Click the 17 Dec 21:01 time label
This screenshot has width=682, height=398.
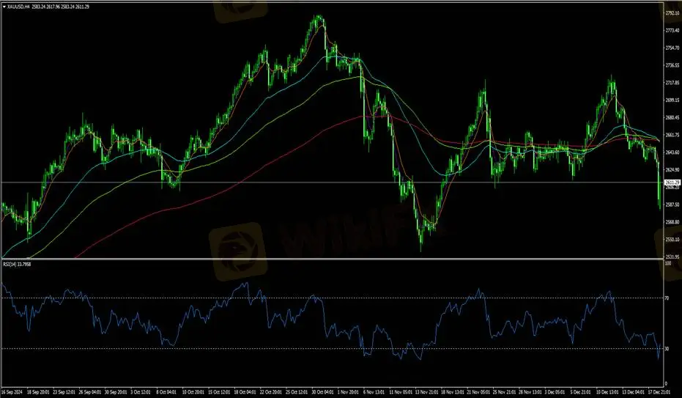click(x=659, y=392)
